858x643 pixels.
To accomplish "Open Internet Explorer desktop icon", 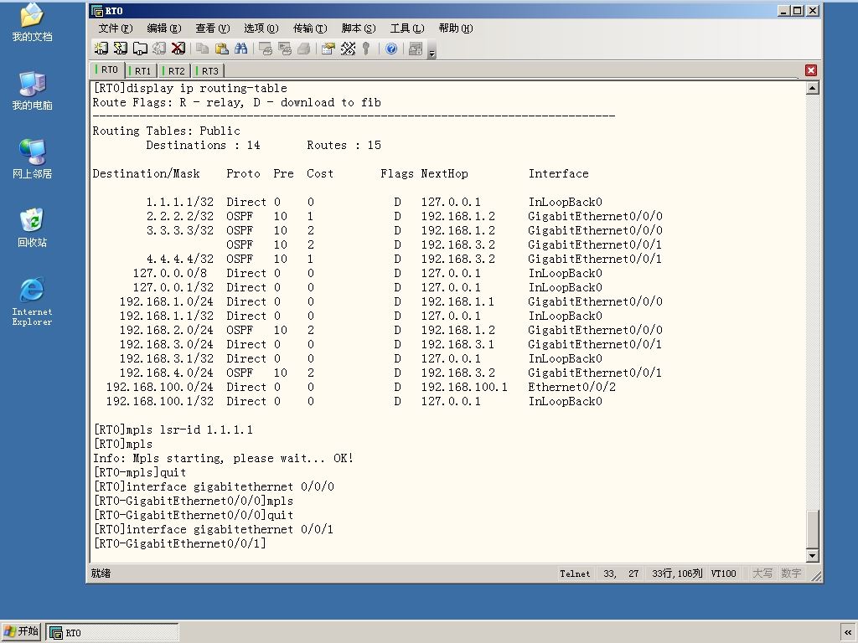I will tap(33, 301).
